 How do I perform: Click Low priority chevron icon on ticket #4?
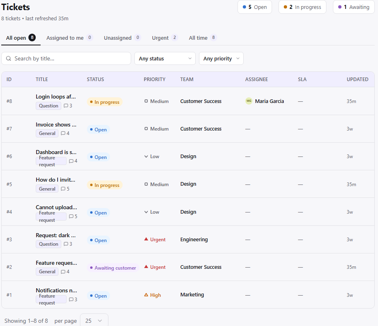pos(146,212)
